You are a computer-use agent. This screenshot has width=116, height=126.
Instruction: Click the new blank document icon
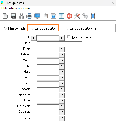(5, 16)
